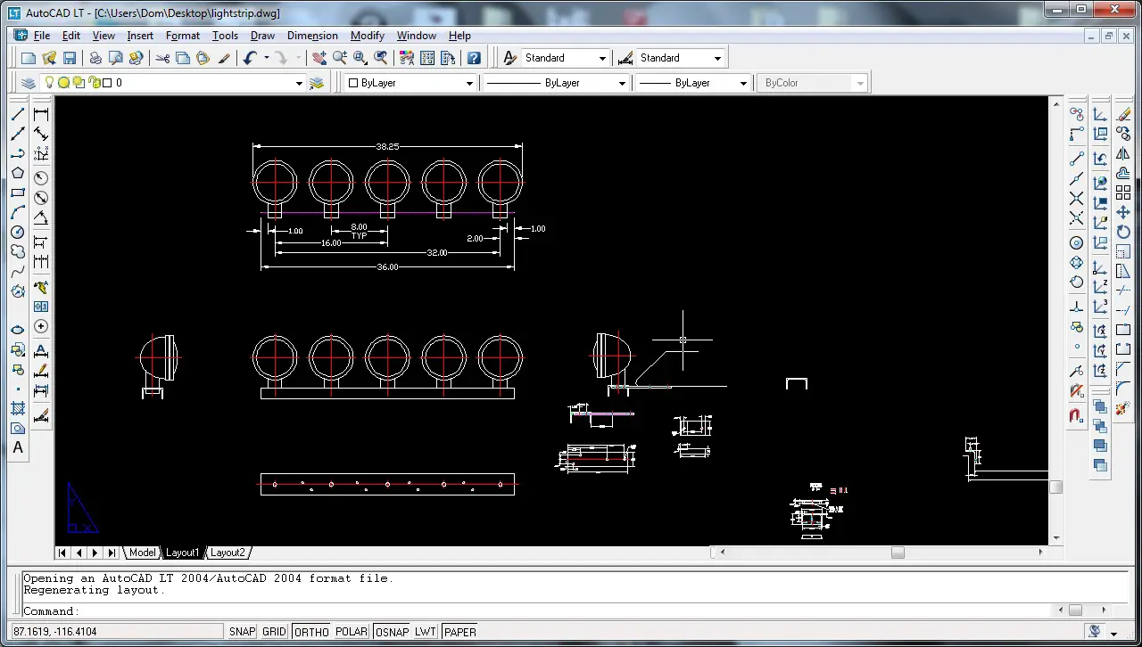Choose the Linear Dimension tool
This screenshot has width=1142, height=647.
(41, 114)
